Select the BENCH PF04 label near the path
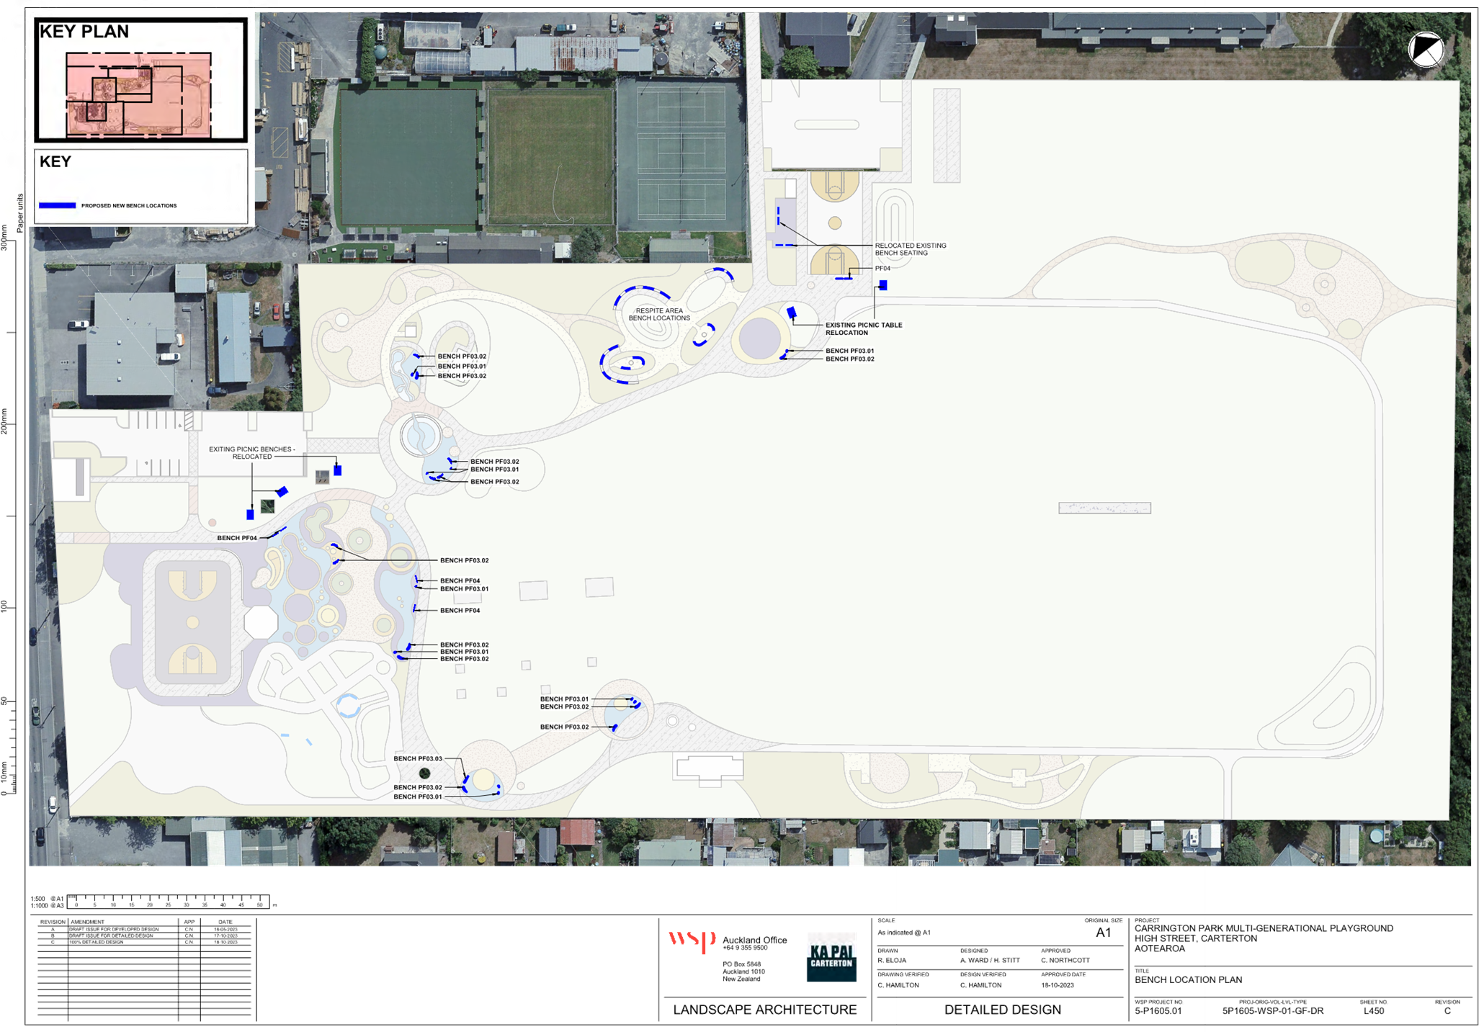Screen dimensions: 1484x1032 tap(237, 538)
